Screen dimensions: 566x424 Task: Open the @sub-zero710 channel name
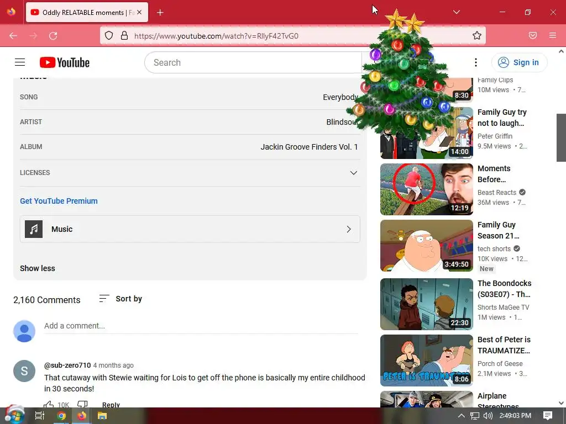click(67, 365)
